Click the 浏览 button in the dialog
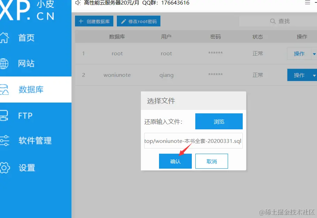Screen dimensions: 317x218 pos(219,121)
